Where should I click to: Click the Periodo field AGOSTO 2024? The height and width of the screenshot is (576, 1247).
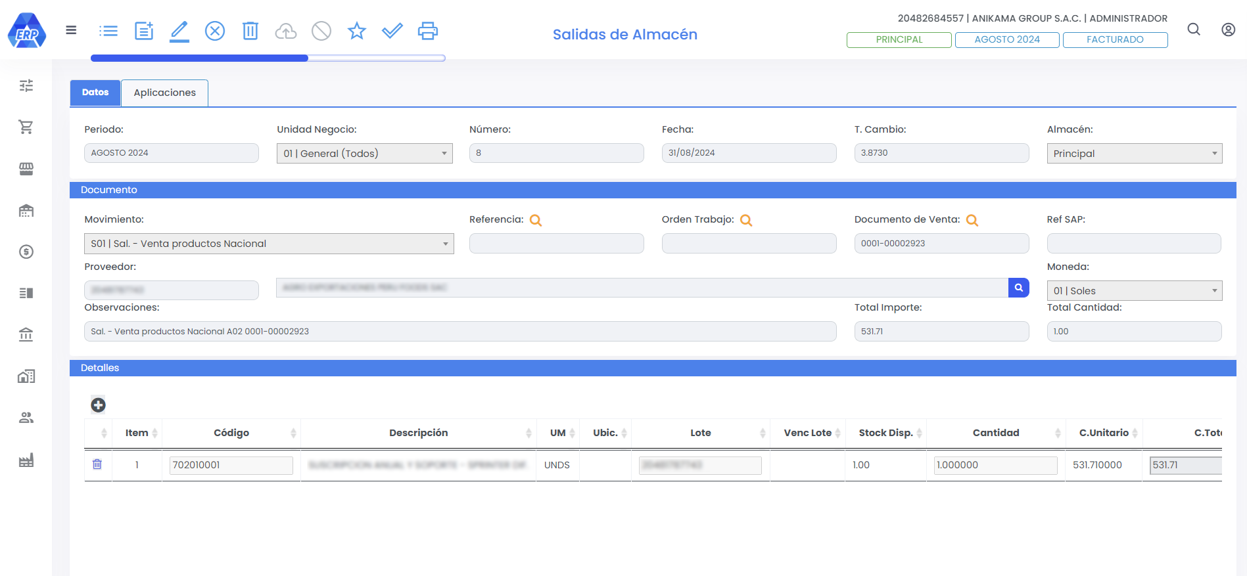coord(172,152)
